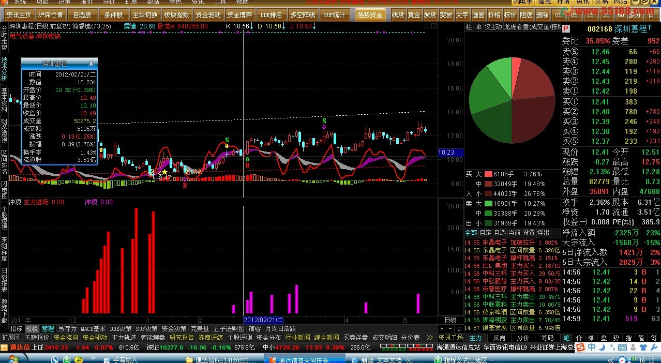Screen dimensions: 661x363
Task: Click the minus zoom button below the chart
Action: (x=450, y=329)
